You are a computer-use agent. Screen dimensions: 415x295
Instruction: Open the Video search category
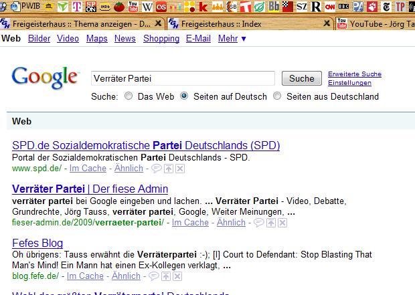[x=68, y=39]
